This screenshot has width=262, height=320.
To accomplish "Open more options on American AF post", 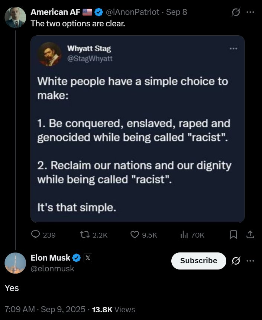I will point(250,12).
